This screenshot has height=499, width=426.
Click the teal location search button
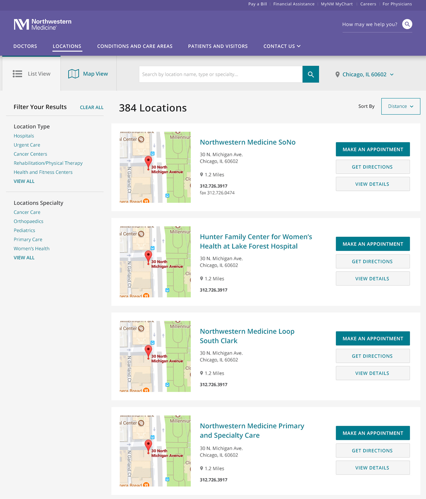click(x=311, y=74)
